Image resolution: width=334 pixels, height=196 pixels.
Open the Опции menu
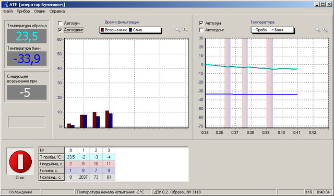click(40, 11)
